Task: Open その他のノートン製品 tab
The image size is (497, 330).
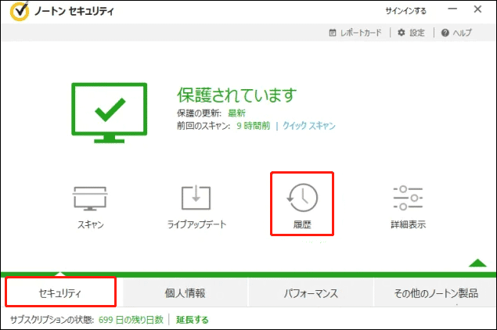Action: click(x=436, y=293)
